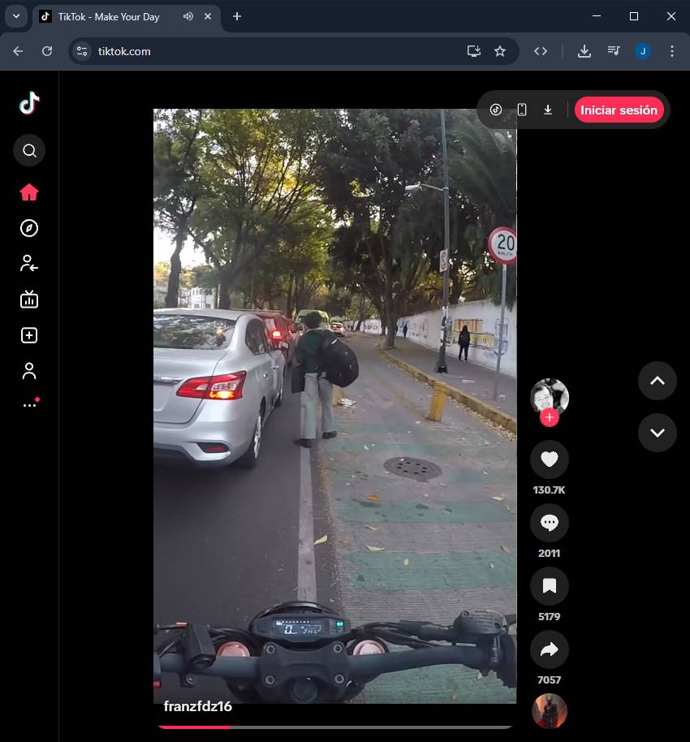Open the browser tab search dropdown arrow

16,16
